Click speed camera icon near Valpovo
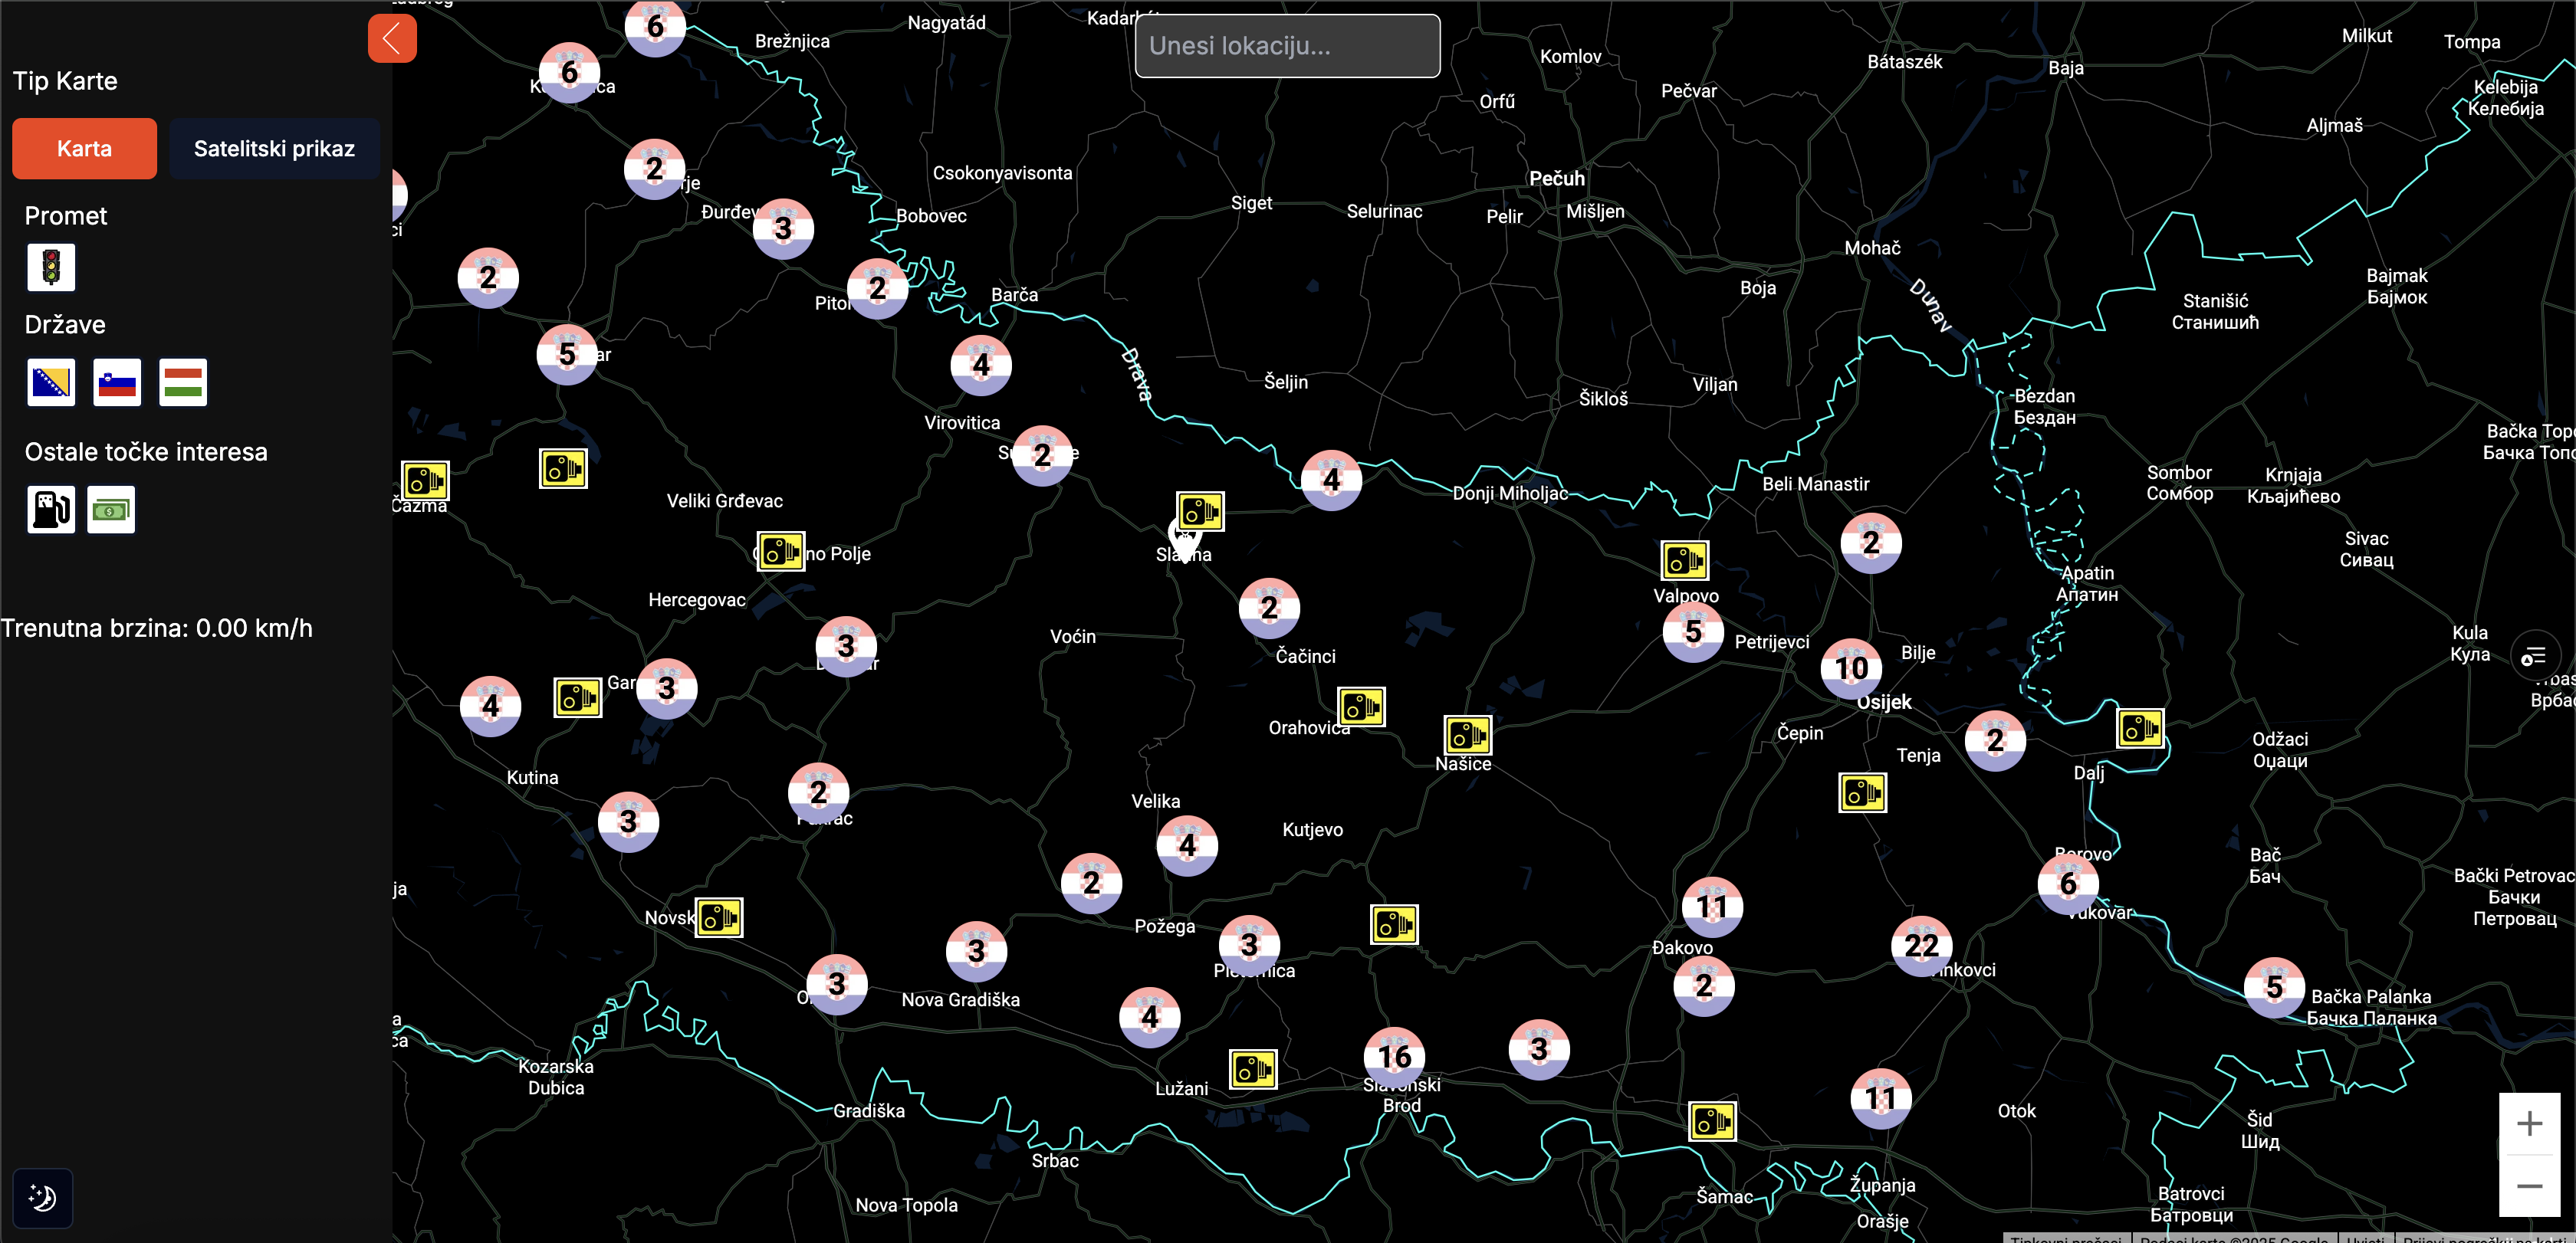The image size is (2576, 1243). 1684,560
